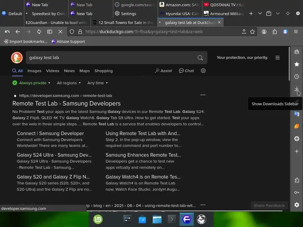Screen dimensions: 303x227
Task: Switch to the Videos search tab
Action: click(53, 71)
